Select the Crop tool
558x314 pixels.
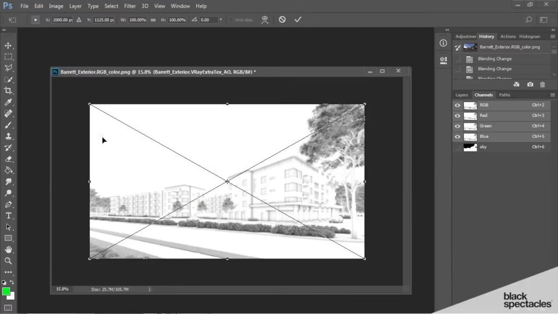pyautogui.click(x=8, y=90)
